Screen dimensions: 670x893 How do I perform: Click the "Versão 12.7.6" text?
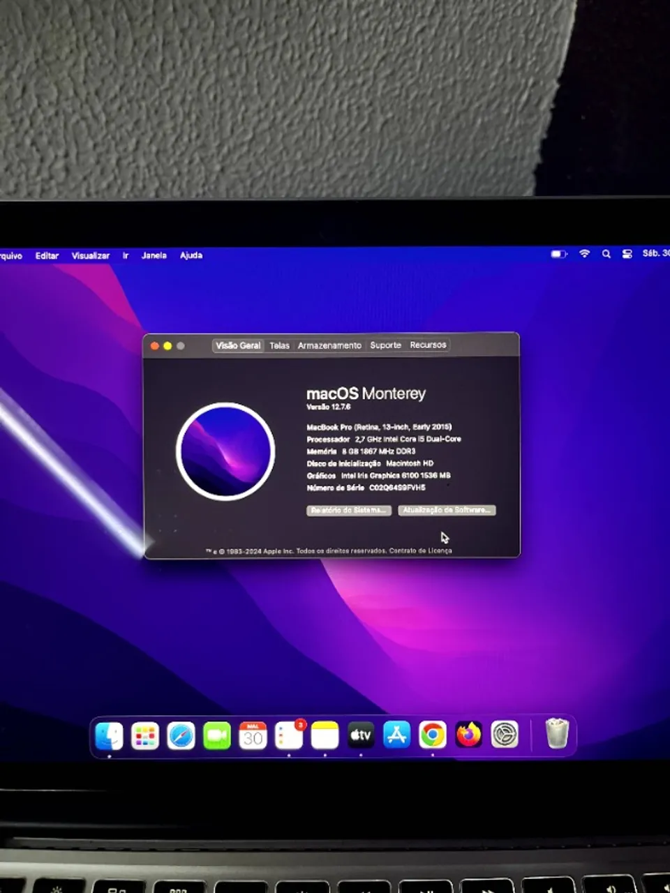(x=328, y=407)
